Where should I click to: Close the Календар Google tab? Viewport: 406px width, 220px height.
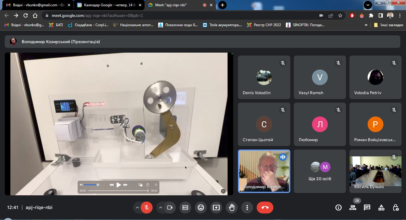(140, 5)
